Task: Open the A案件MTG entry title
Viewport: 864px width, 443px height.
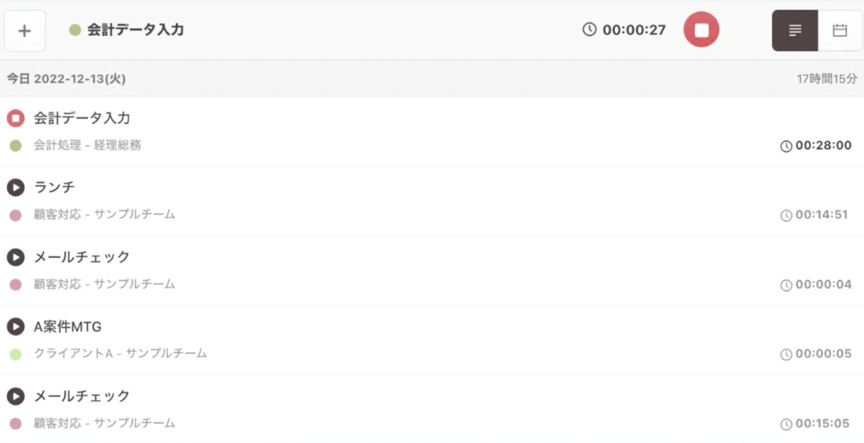Action: pos(67,326)
